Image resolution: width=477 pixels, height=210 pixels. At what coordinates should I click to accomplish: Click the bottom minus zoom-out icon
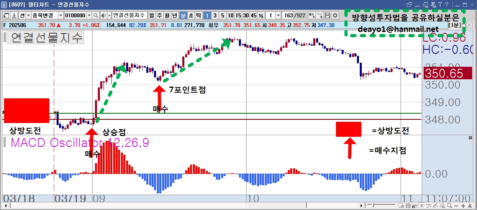(x=456, y=206)
